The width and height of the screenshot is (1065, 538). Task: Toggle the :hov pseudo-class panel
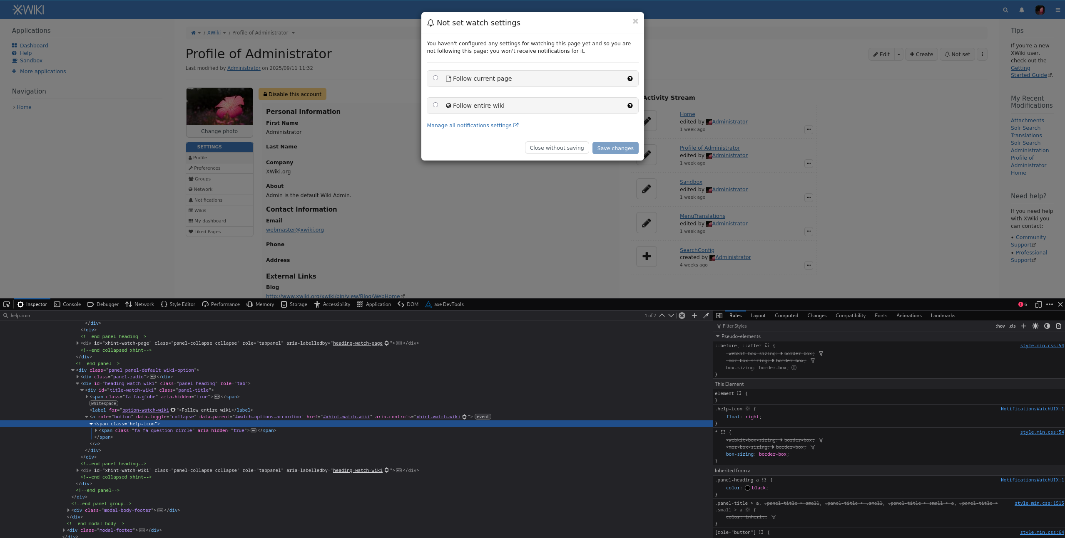click(1000, 326)
